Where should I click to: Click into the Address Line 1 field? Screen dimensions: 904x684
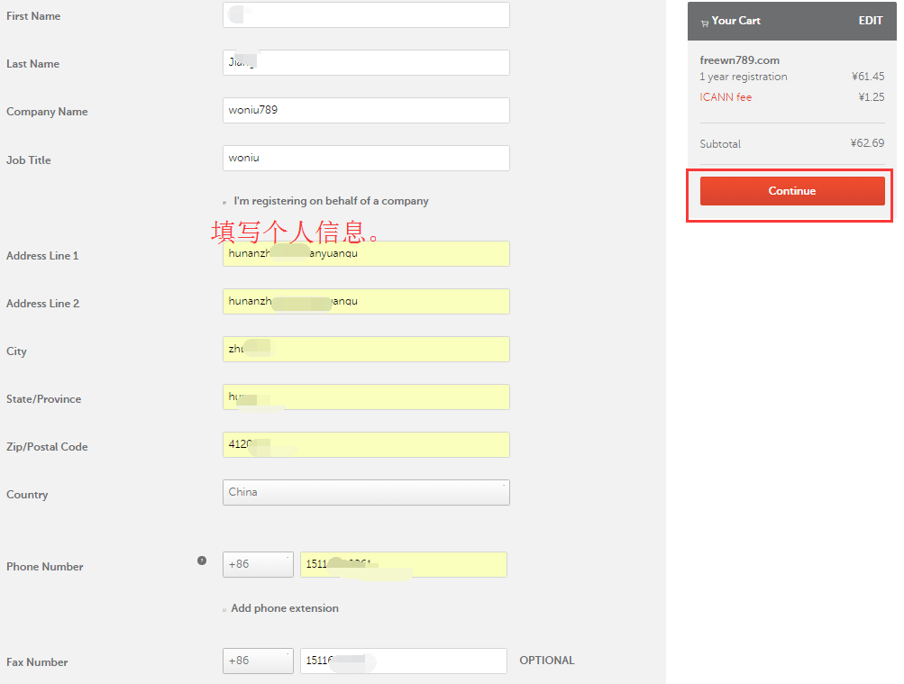[365, 253]
